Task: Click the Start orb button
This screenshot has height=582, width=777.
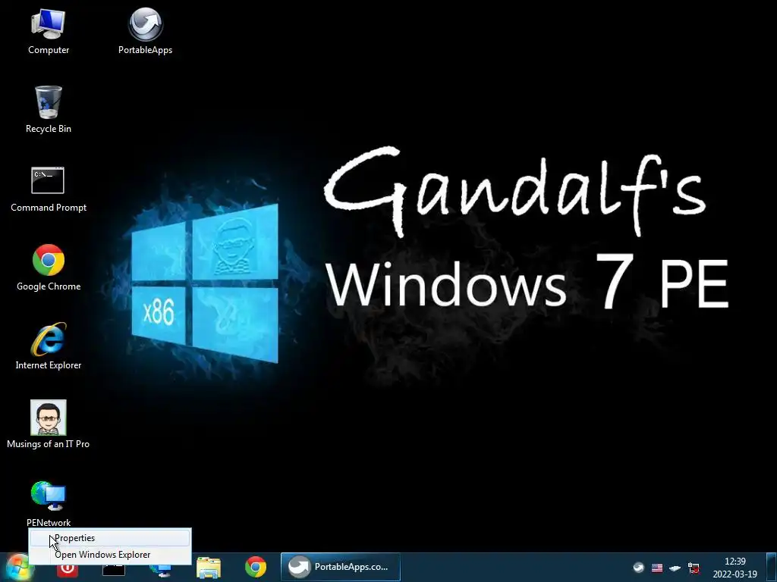Action: pyautogui.click(x=18, y=568)
